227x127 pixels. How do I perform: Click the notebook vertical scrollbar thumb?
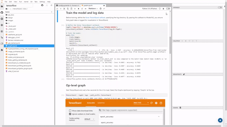(170, 45)
